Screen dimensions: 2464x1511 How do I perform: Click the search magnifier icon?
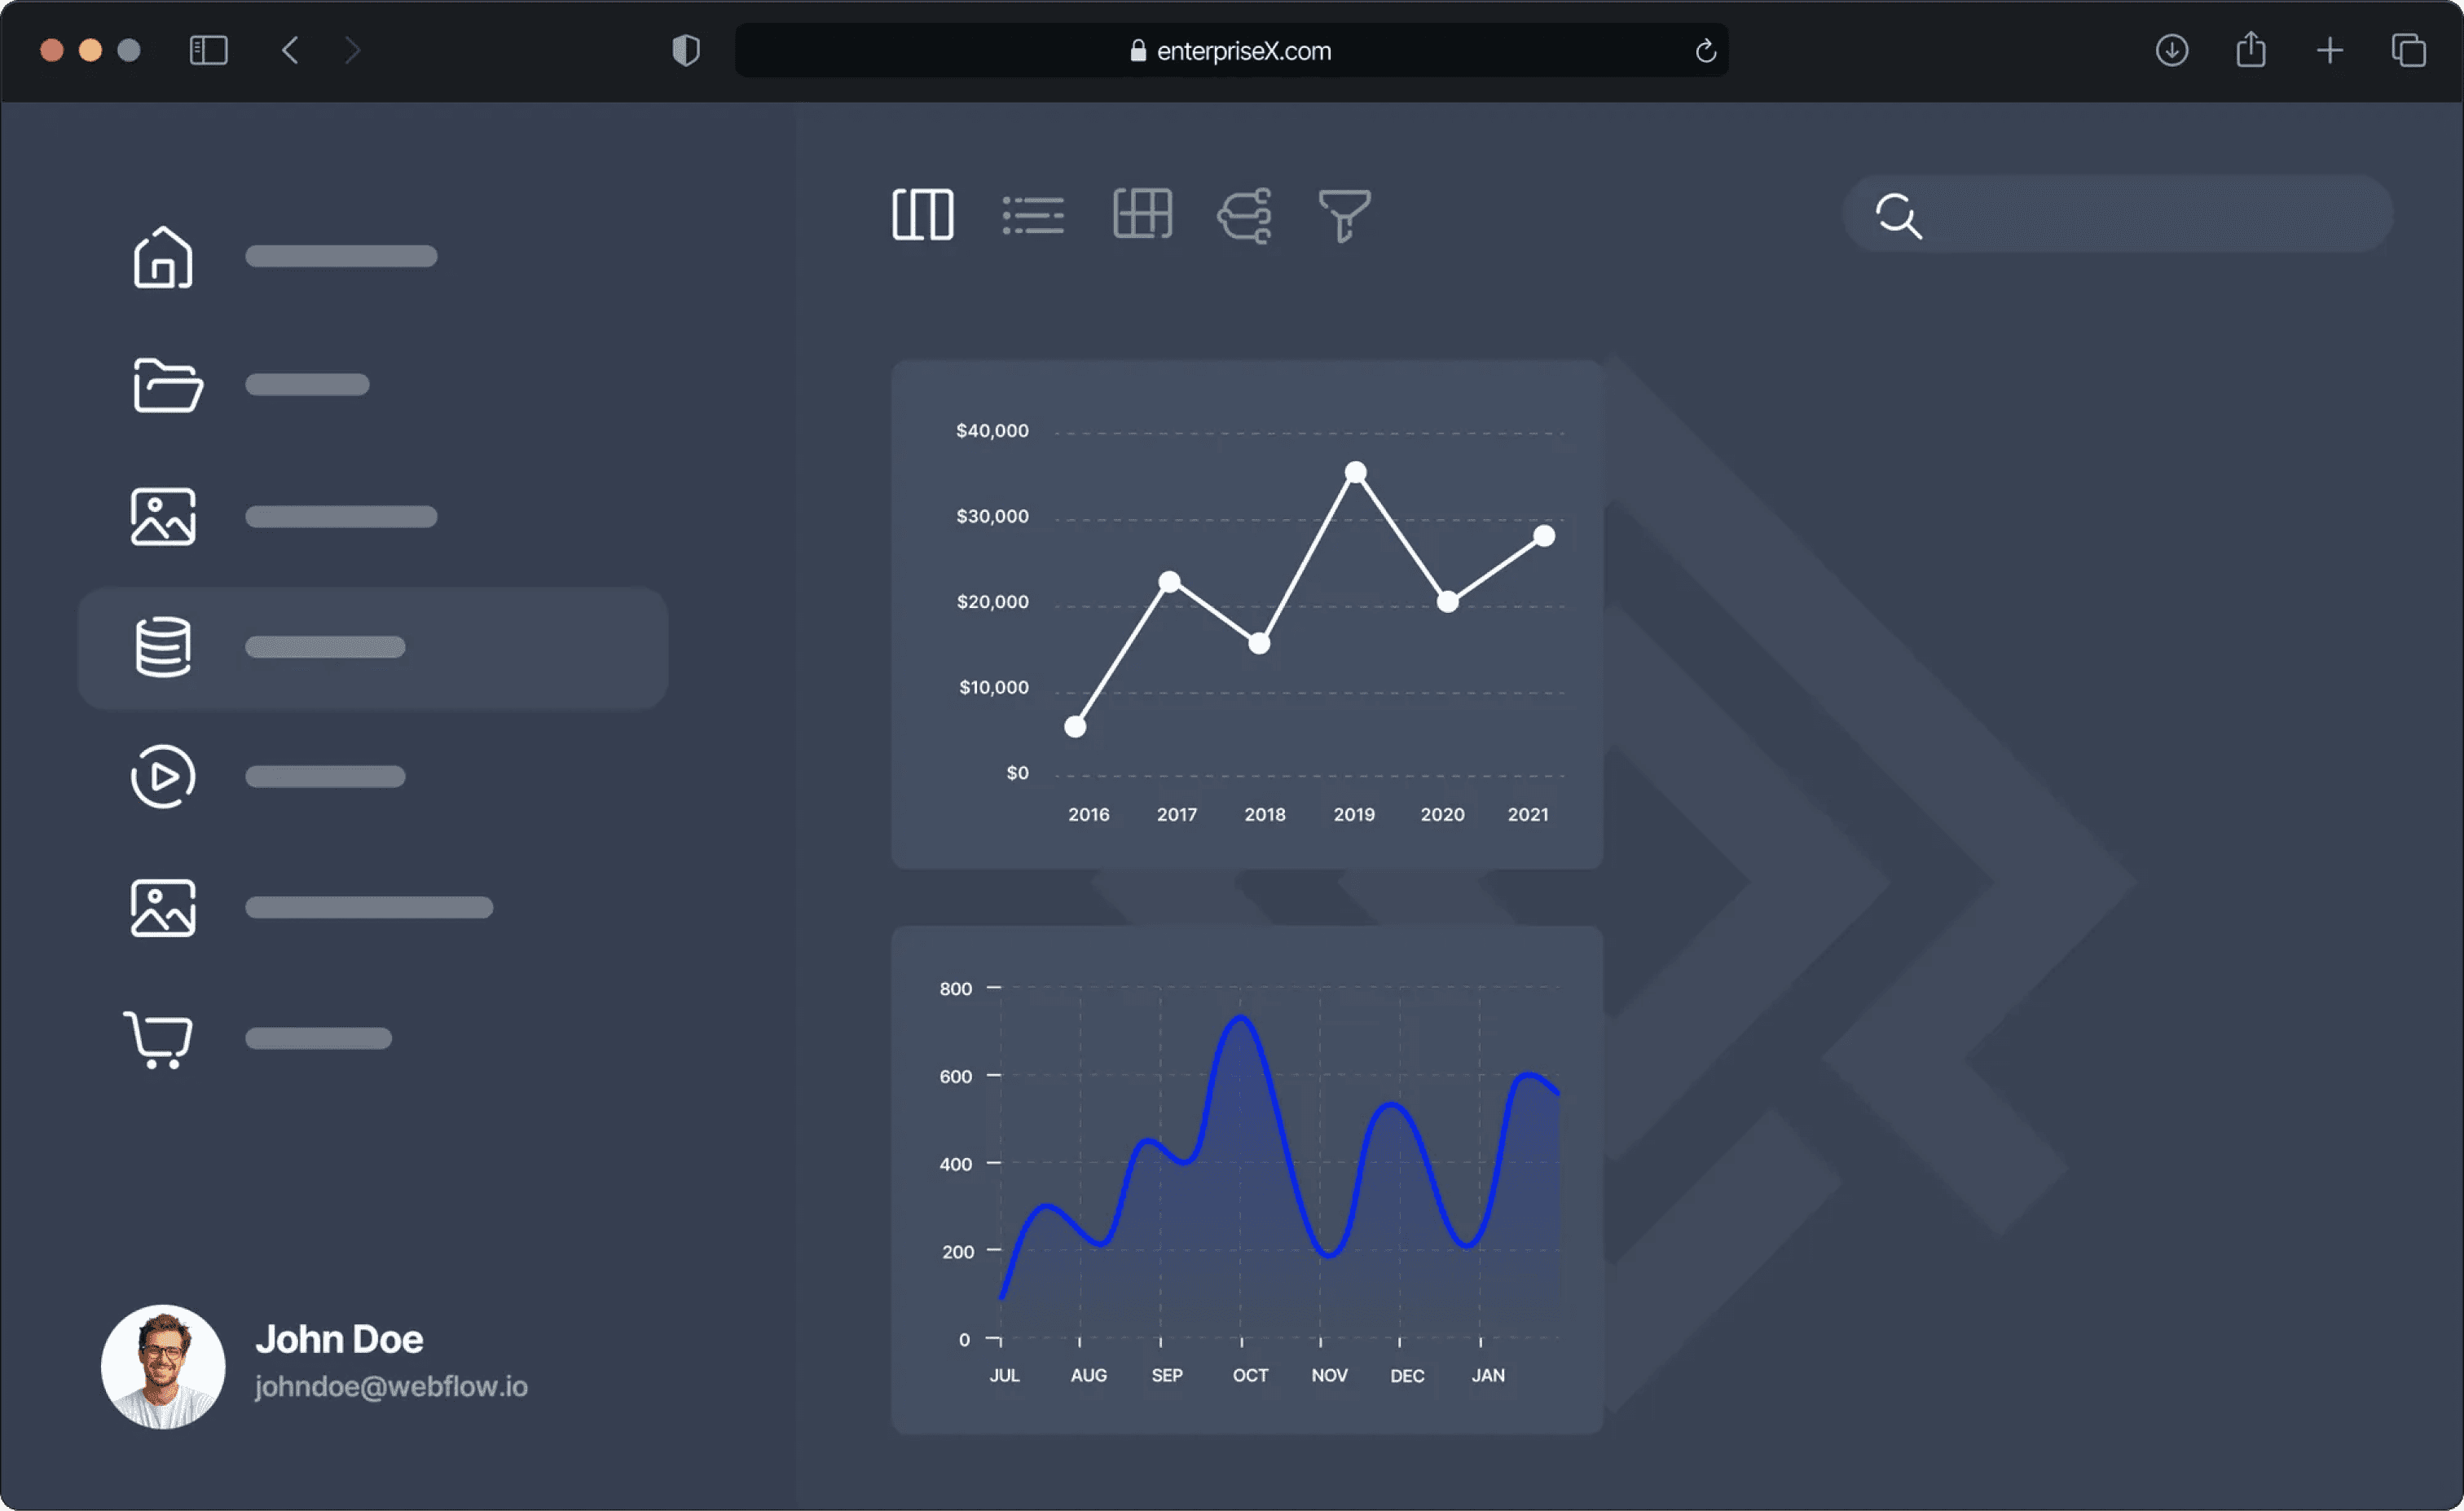click(x=1898, y=216)
